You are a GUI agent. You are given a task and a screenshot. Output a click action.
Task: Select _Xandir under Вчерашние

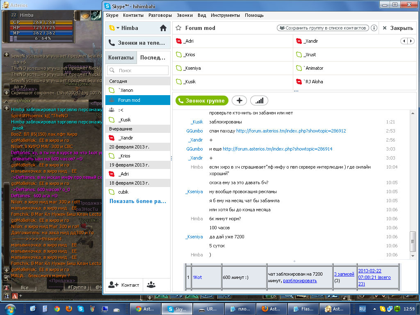(x=138, y=138)
